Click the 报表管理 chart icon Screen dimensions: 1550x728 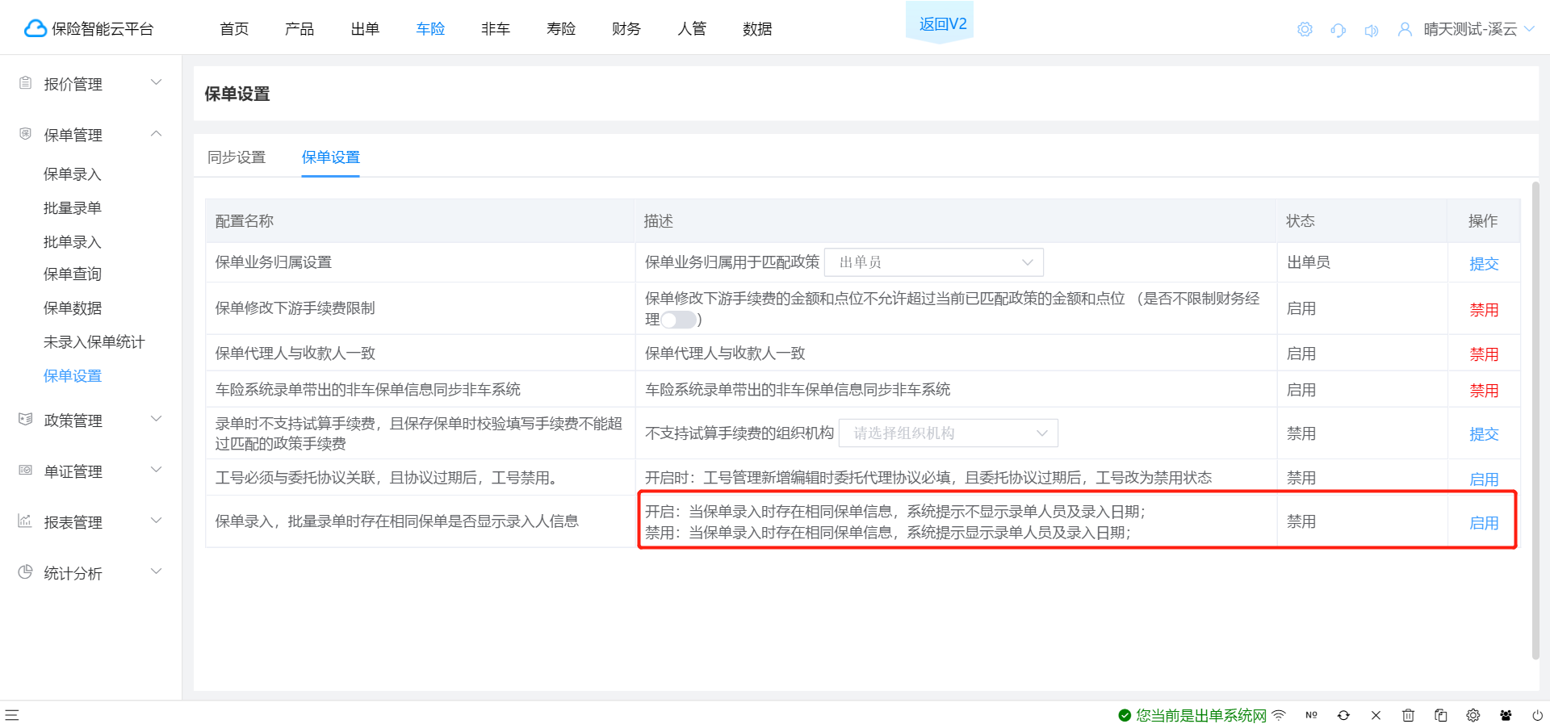click(x=25, y=521)
